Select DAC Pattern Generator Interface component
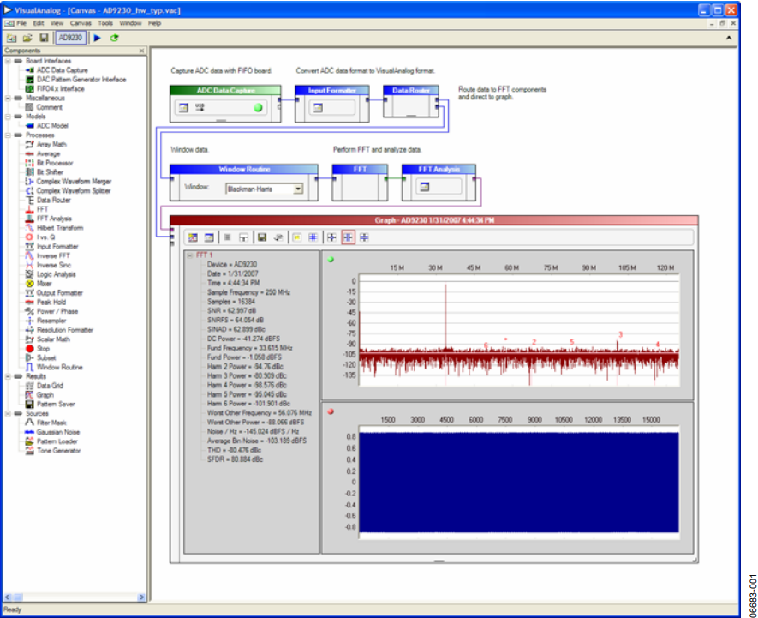The height and width of the screenshot is (618, 758). click(x=81, y=80)
